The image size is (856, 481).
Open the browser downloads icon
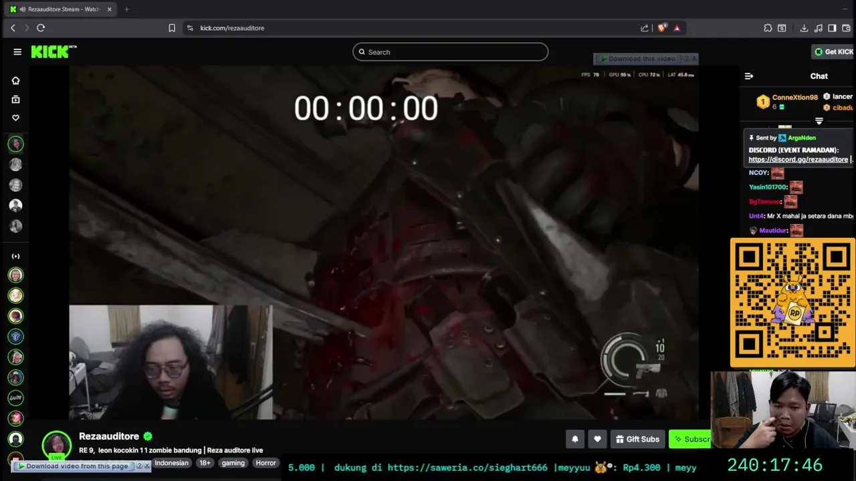[x=804, y=28]
